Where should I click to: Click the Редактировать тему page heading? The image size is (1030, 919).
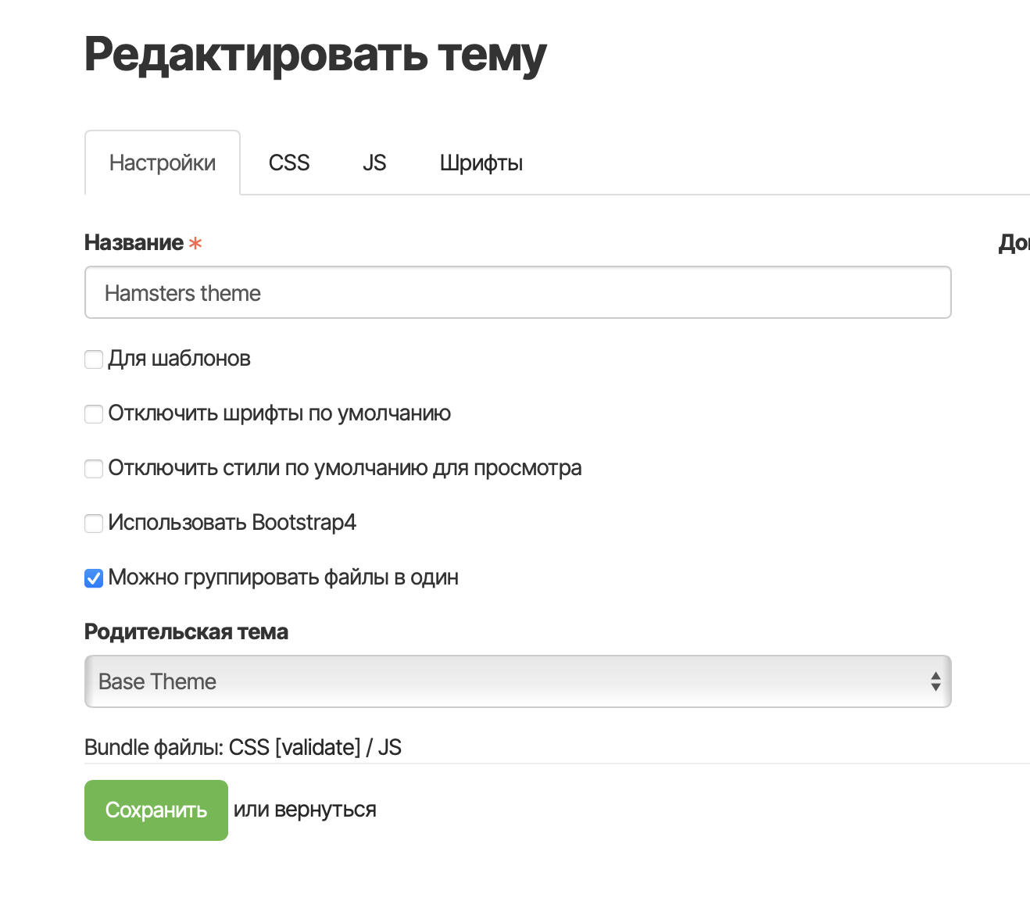(x=315, y=55)
